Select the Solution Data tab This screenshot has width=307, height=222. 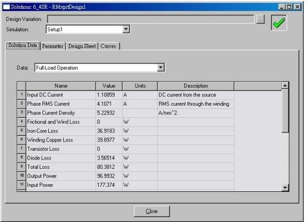point(22,45)
